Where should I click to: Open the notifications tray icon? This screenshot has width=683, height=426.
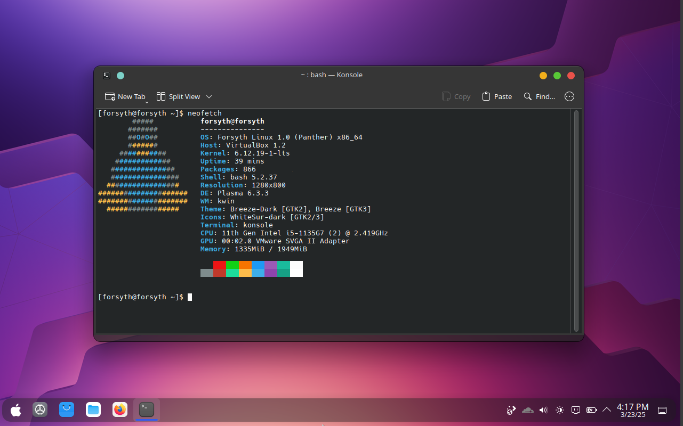pos(575,410)
